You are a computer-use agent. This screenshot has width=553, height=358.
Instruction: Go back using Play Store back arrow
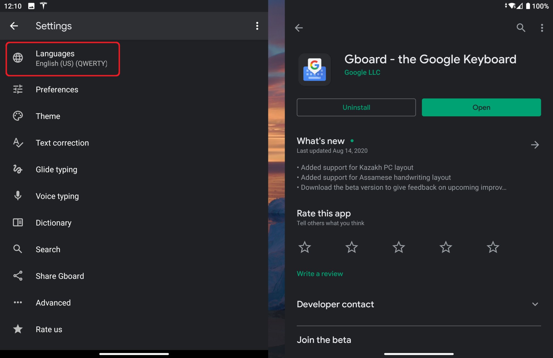299,28
